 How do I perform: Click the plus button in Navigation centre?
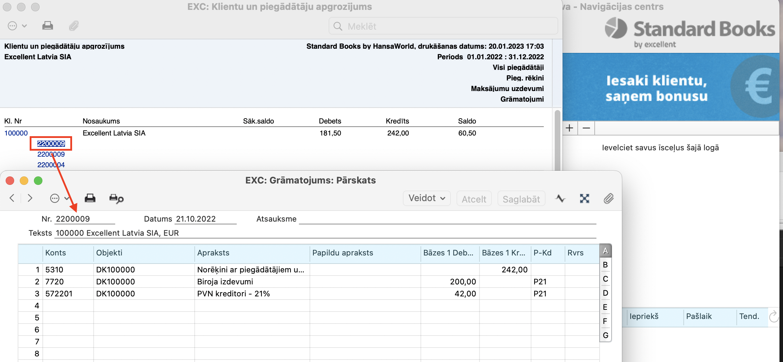point(569,128)
